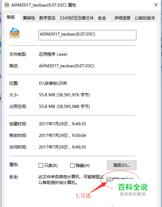162x207 pixels.
Task: Switch to the 常规 tab
Action: pos(12,18)
